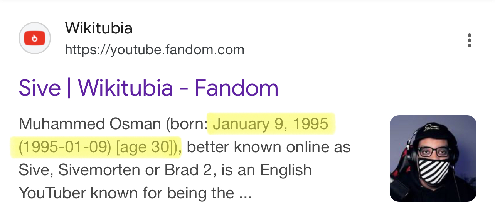Image resolution: width=495 pixels, height=216 pixels.
Task: Click "(born:" text in the snippet
Action: click(x=187, y=124)
